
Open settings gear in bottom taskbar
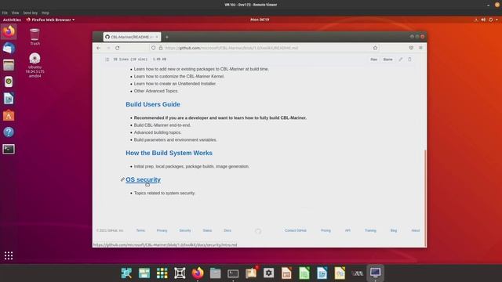point(268,273)
